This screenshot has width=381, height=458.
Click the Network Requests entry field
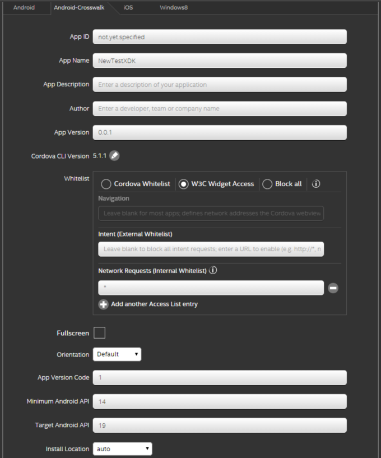point(211,288)
